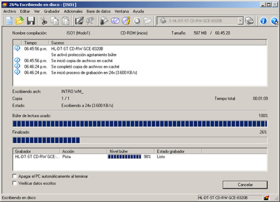This screenshot has width=280, height=202.
Task: Click the choose recorder drive icon
Action: point(250,21)
